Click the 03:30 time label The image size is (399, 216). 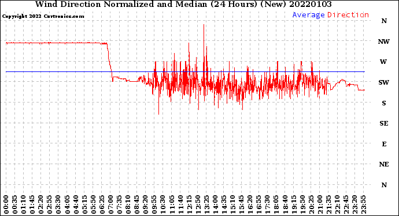tap(58, 204)
